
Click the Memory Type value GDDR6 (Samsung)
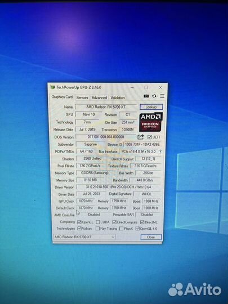pos(95,173)
